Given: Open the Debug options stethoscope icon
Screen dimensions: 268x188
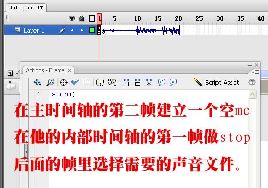Looking at the screenshot, I should [x=112, y=82].
